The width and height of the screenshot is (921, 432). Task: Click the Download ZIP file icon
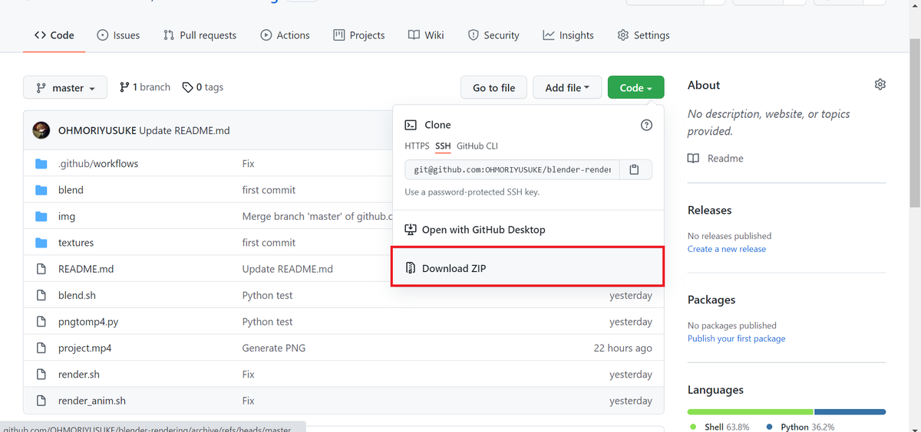pyautogui.click(x=411, y=268)
